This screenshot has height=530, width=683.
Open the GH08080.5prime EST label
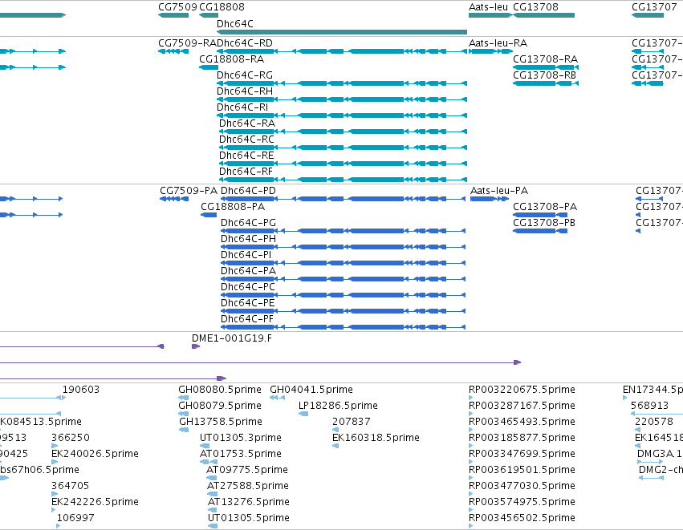coord(220,390)
